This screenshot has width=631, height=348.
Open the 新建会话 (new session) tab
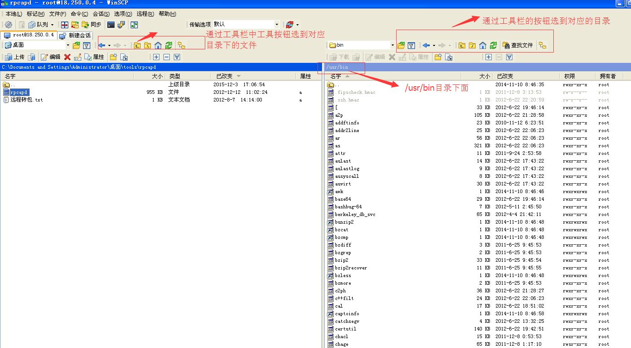click(x=75, y=35)
